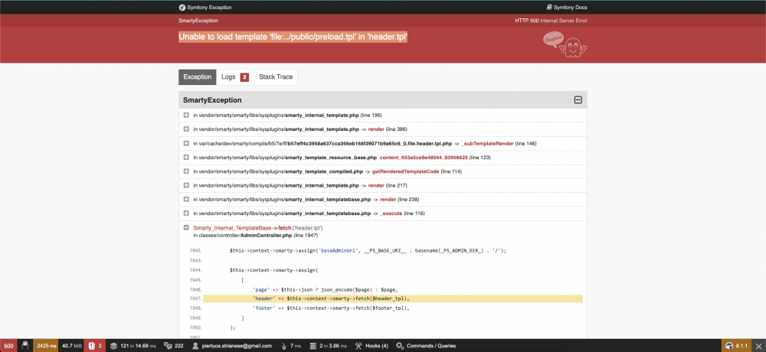This screenshot has width=766, height=352.
Task: Click code line 1948 footer fetch
Action: tap(330, 308)
